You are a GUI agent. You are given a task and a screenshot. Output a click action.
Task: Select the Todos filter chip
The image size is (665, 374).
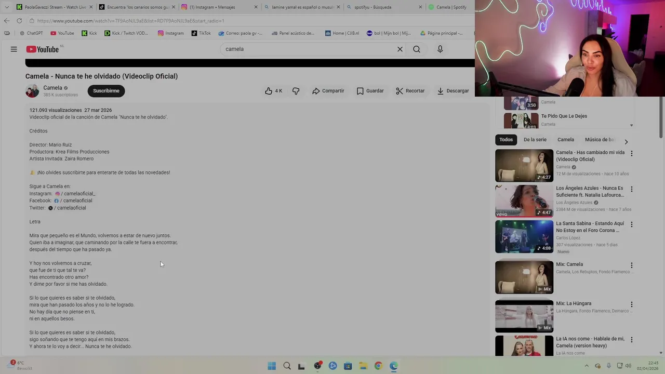[506, 140]
